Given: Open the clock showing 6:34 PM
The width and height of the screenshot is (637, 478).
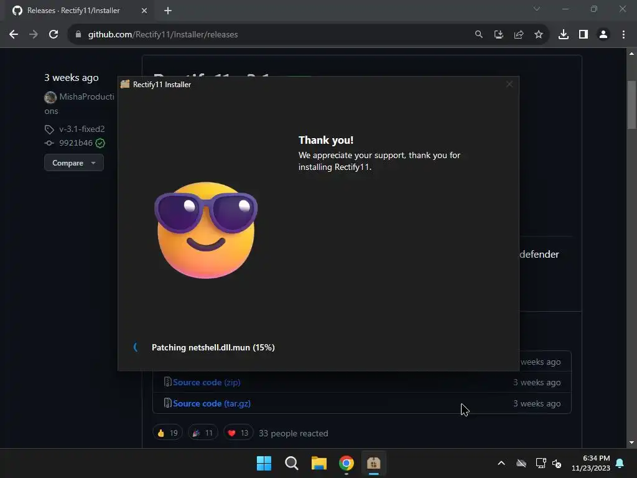Looking at the screenshot, I should (x=591, y=463).
